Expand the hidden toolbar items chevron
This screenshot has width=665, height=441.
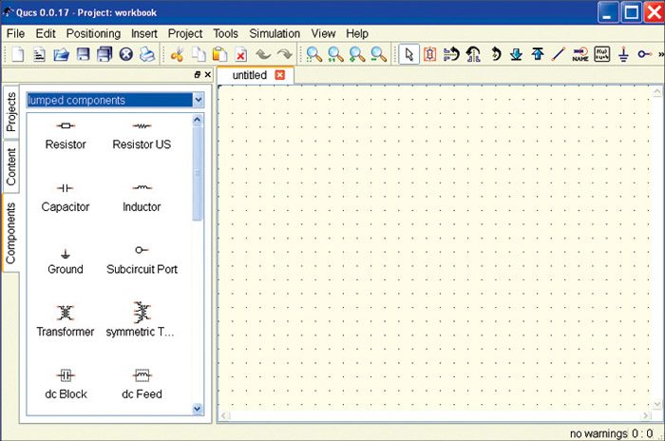coord(659,55)
